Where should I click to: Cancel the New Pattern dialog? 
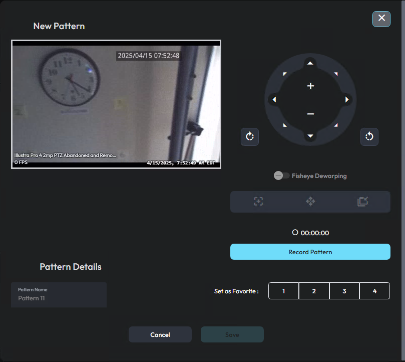(x=160, y=334)
